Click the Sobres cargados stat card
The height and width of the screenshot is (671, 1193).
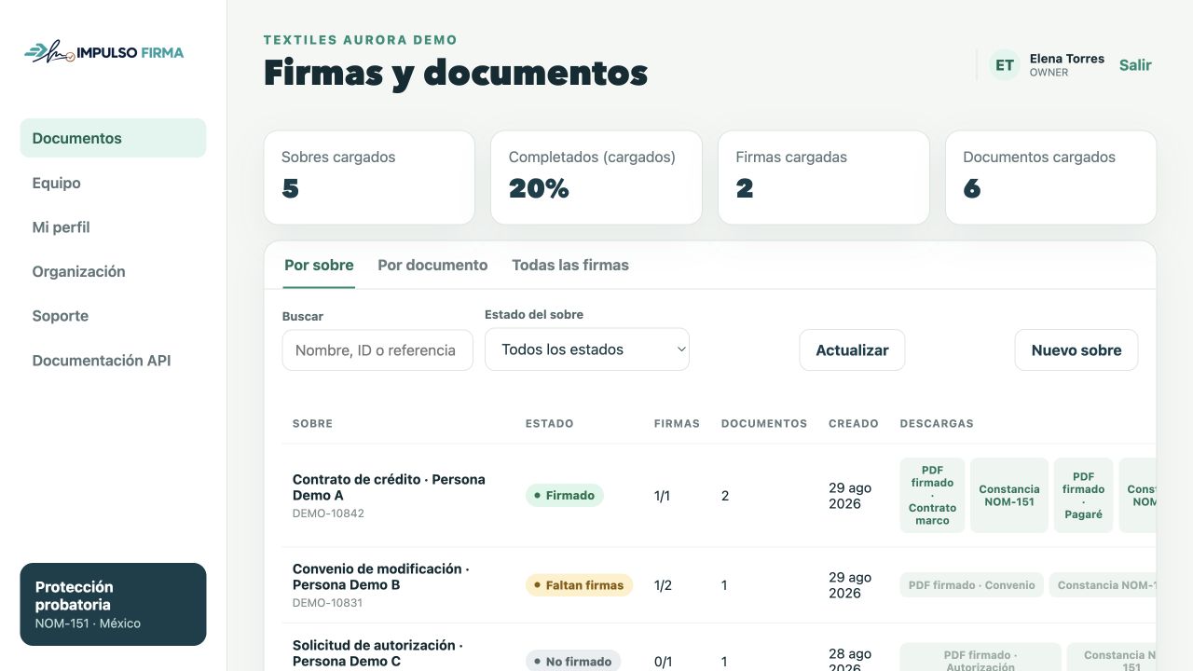click(369, 177)
